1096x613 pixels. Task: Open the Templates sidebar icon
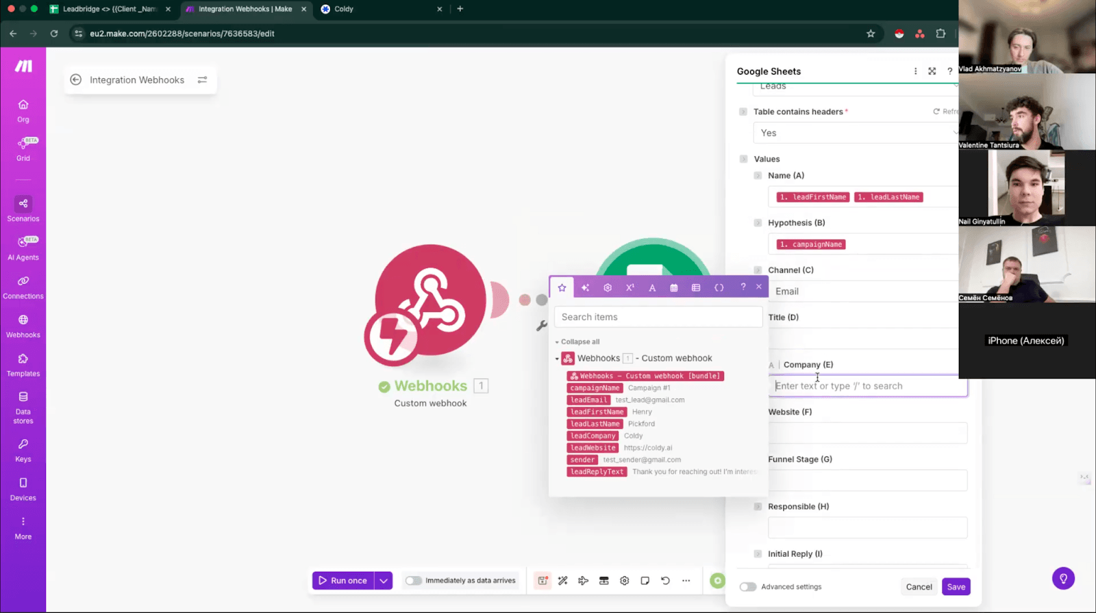23,365
